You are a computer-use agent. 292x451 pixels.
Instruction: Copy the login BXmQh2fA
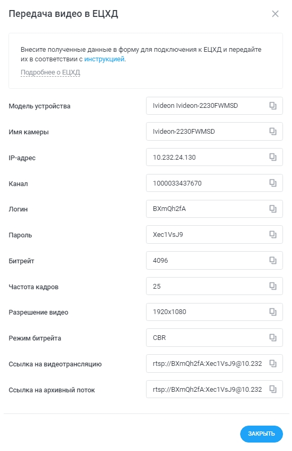pos(273,209)
